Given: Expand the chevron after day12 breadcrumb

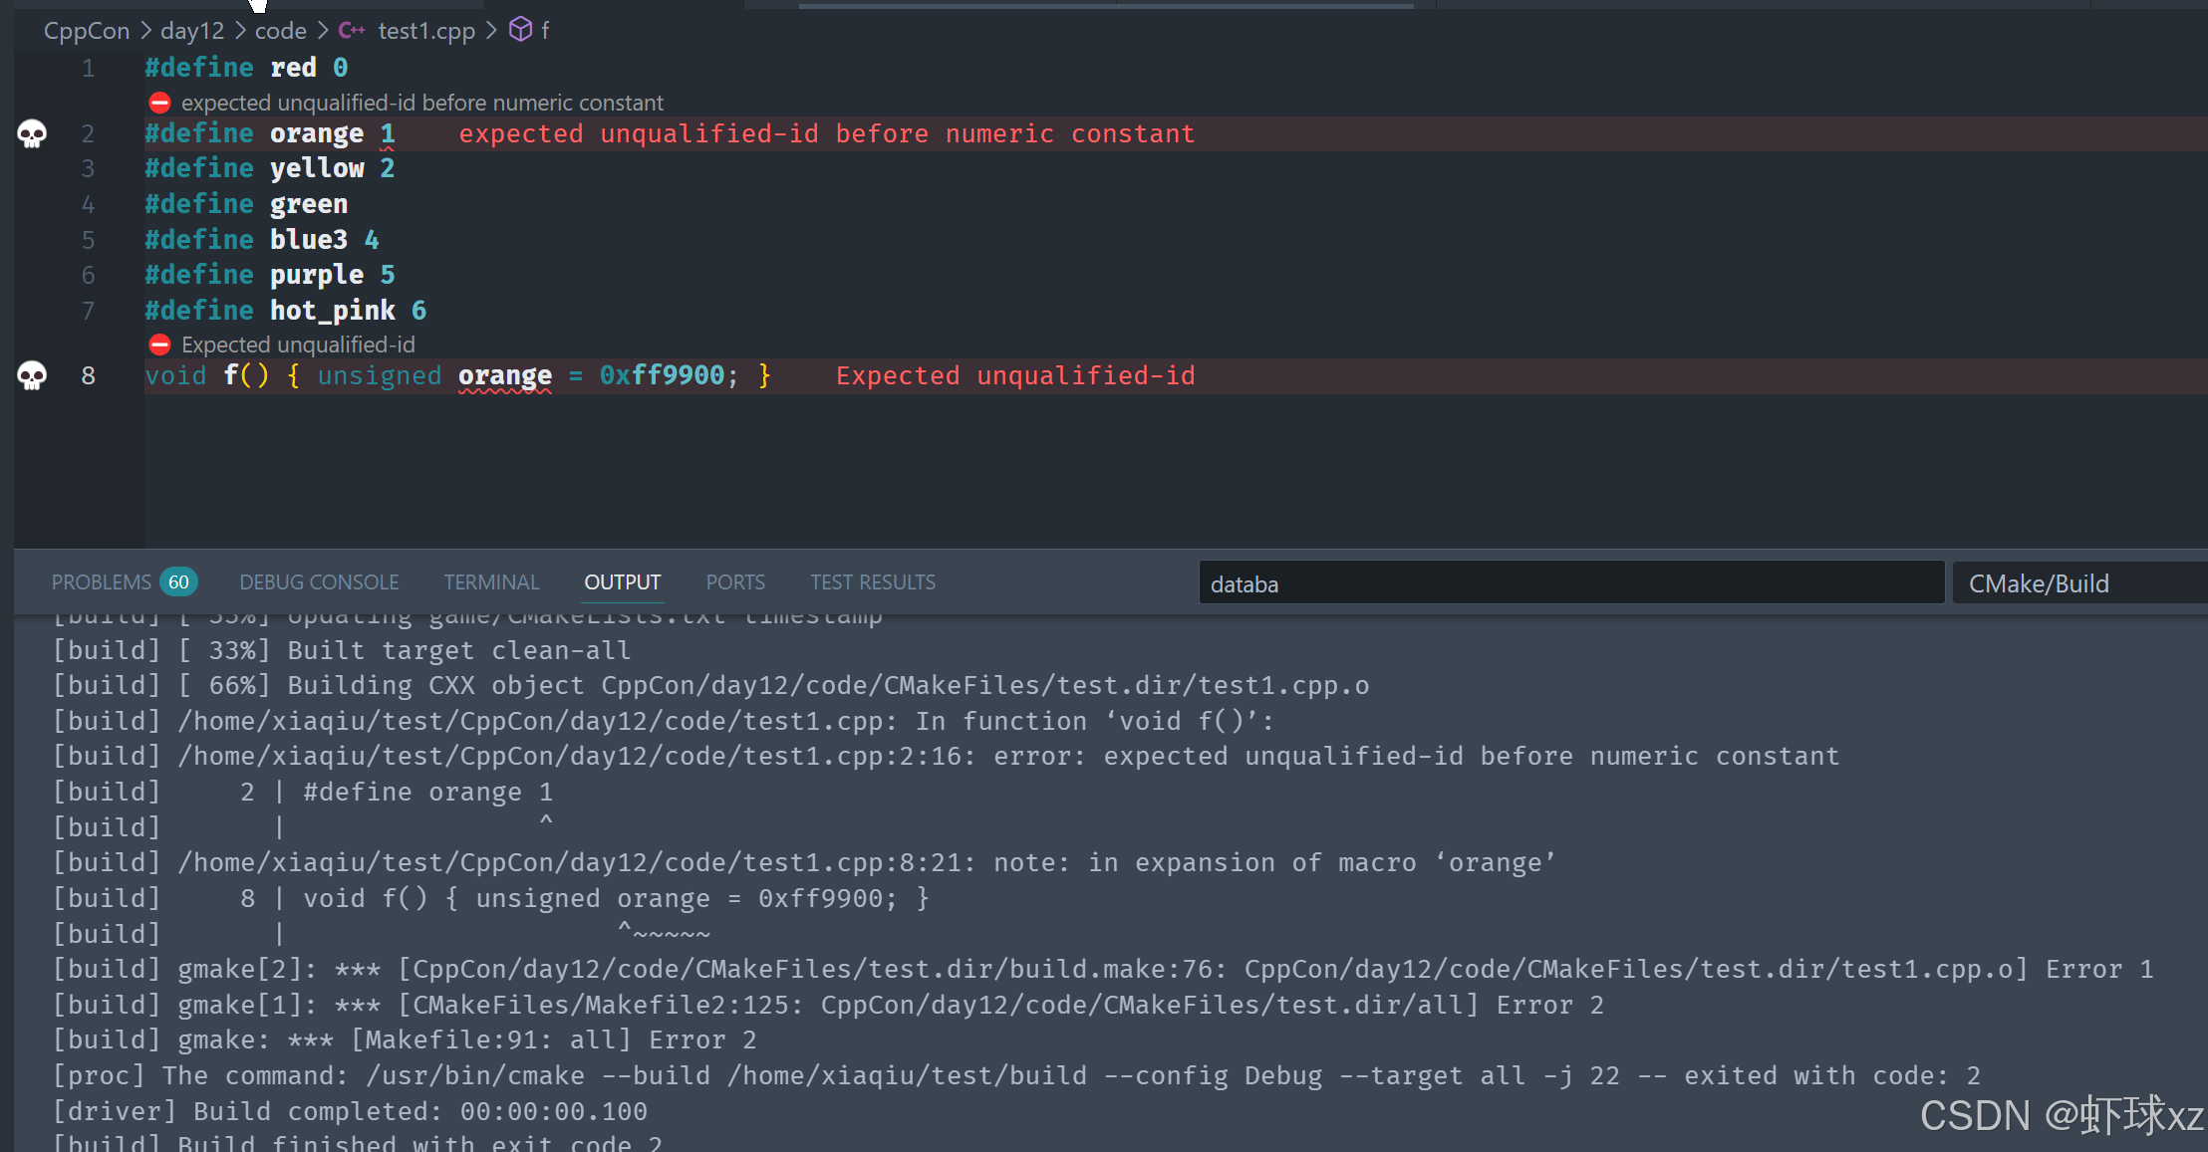Looking at the screenshot, I should 240,31.
